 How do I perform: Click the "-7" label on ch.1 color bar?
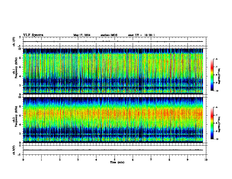point(216,67)
